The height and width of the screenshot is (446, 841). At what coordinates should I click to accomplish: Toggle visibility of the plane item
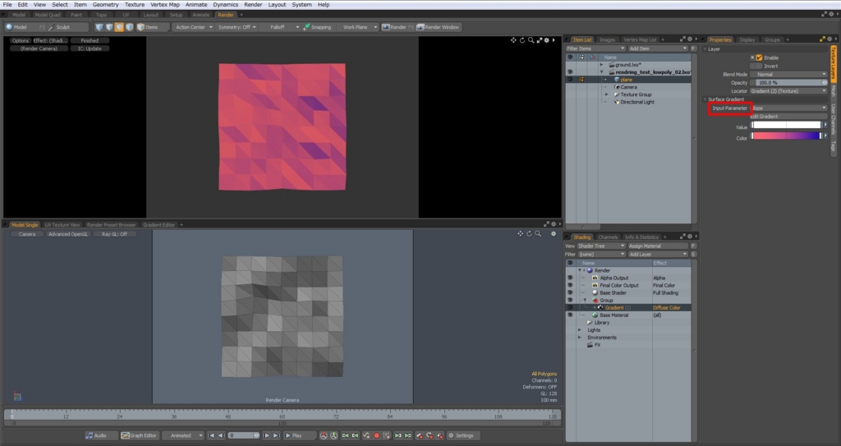(570, 80)
